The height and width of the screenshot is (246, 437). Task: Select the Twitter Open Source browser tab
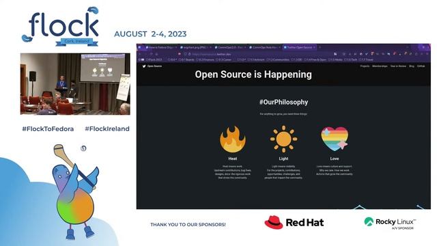coord(299,47)
